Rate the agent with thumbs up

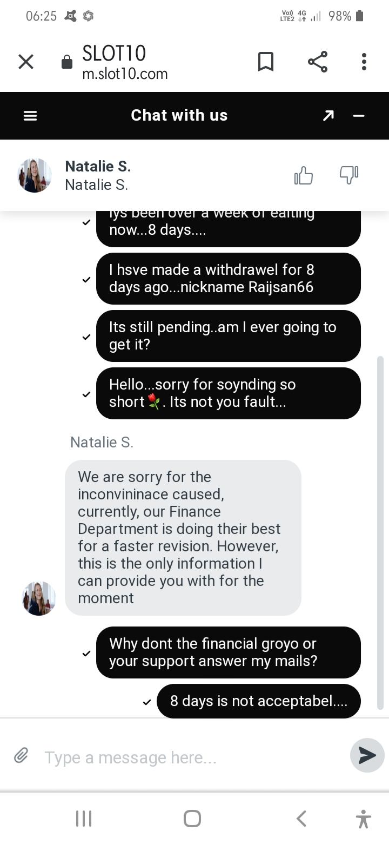point(304,175)
